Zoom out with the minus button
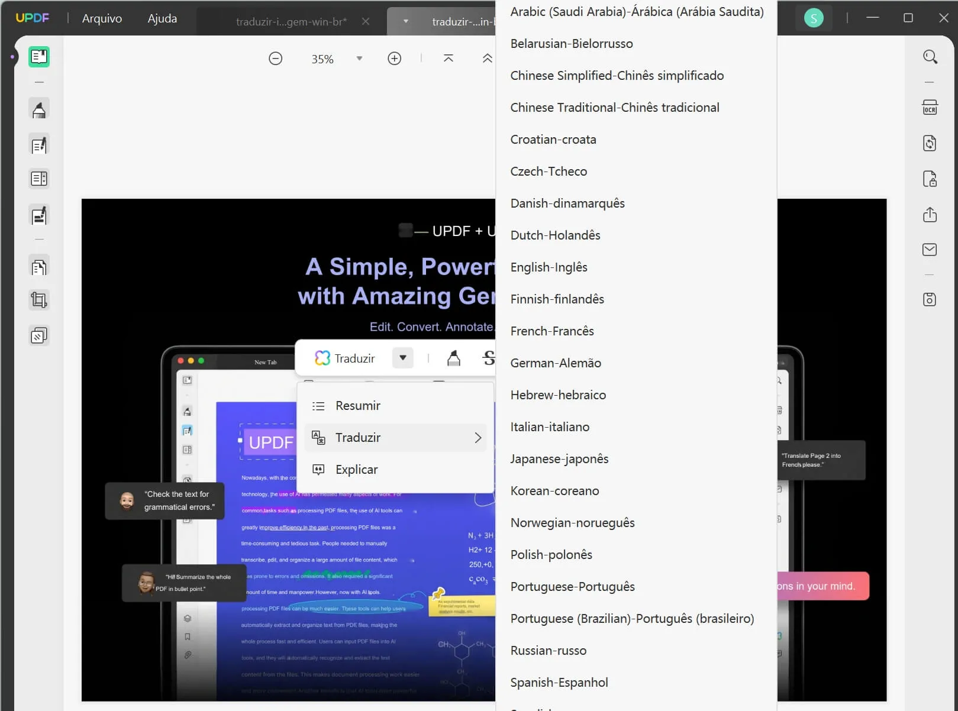 pos(276,59)
